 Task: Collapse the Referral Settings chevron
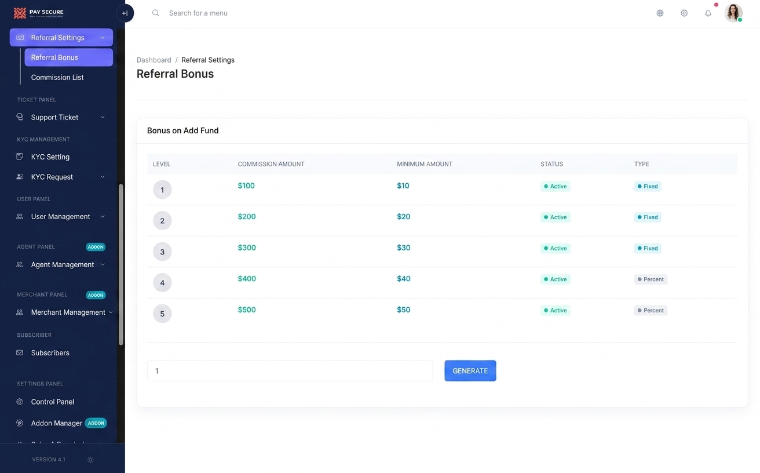tap(103, 38)
